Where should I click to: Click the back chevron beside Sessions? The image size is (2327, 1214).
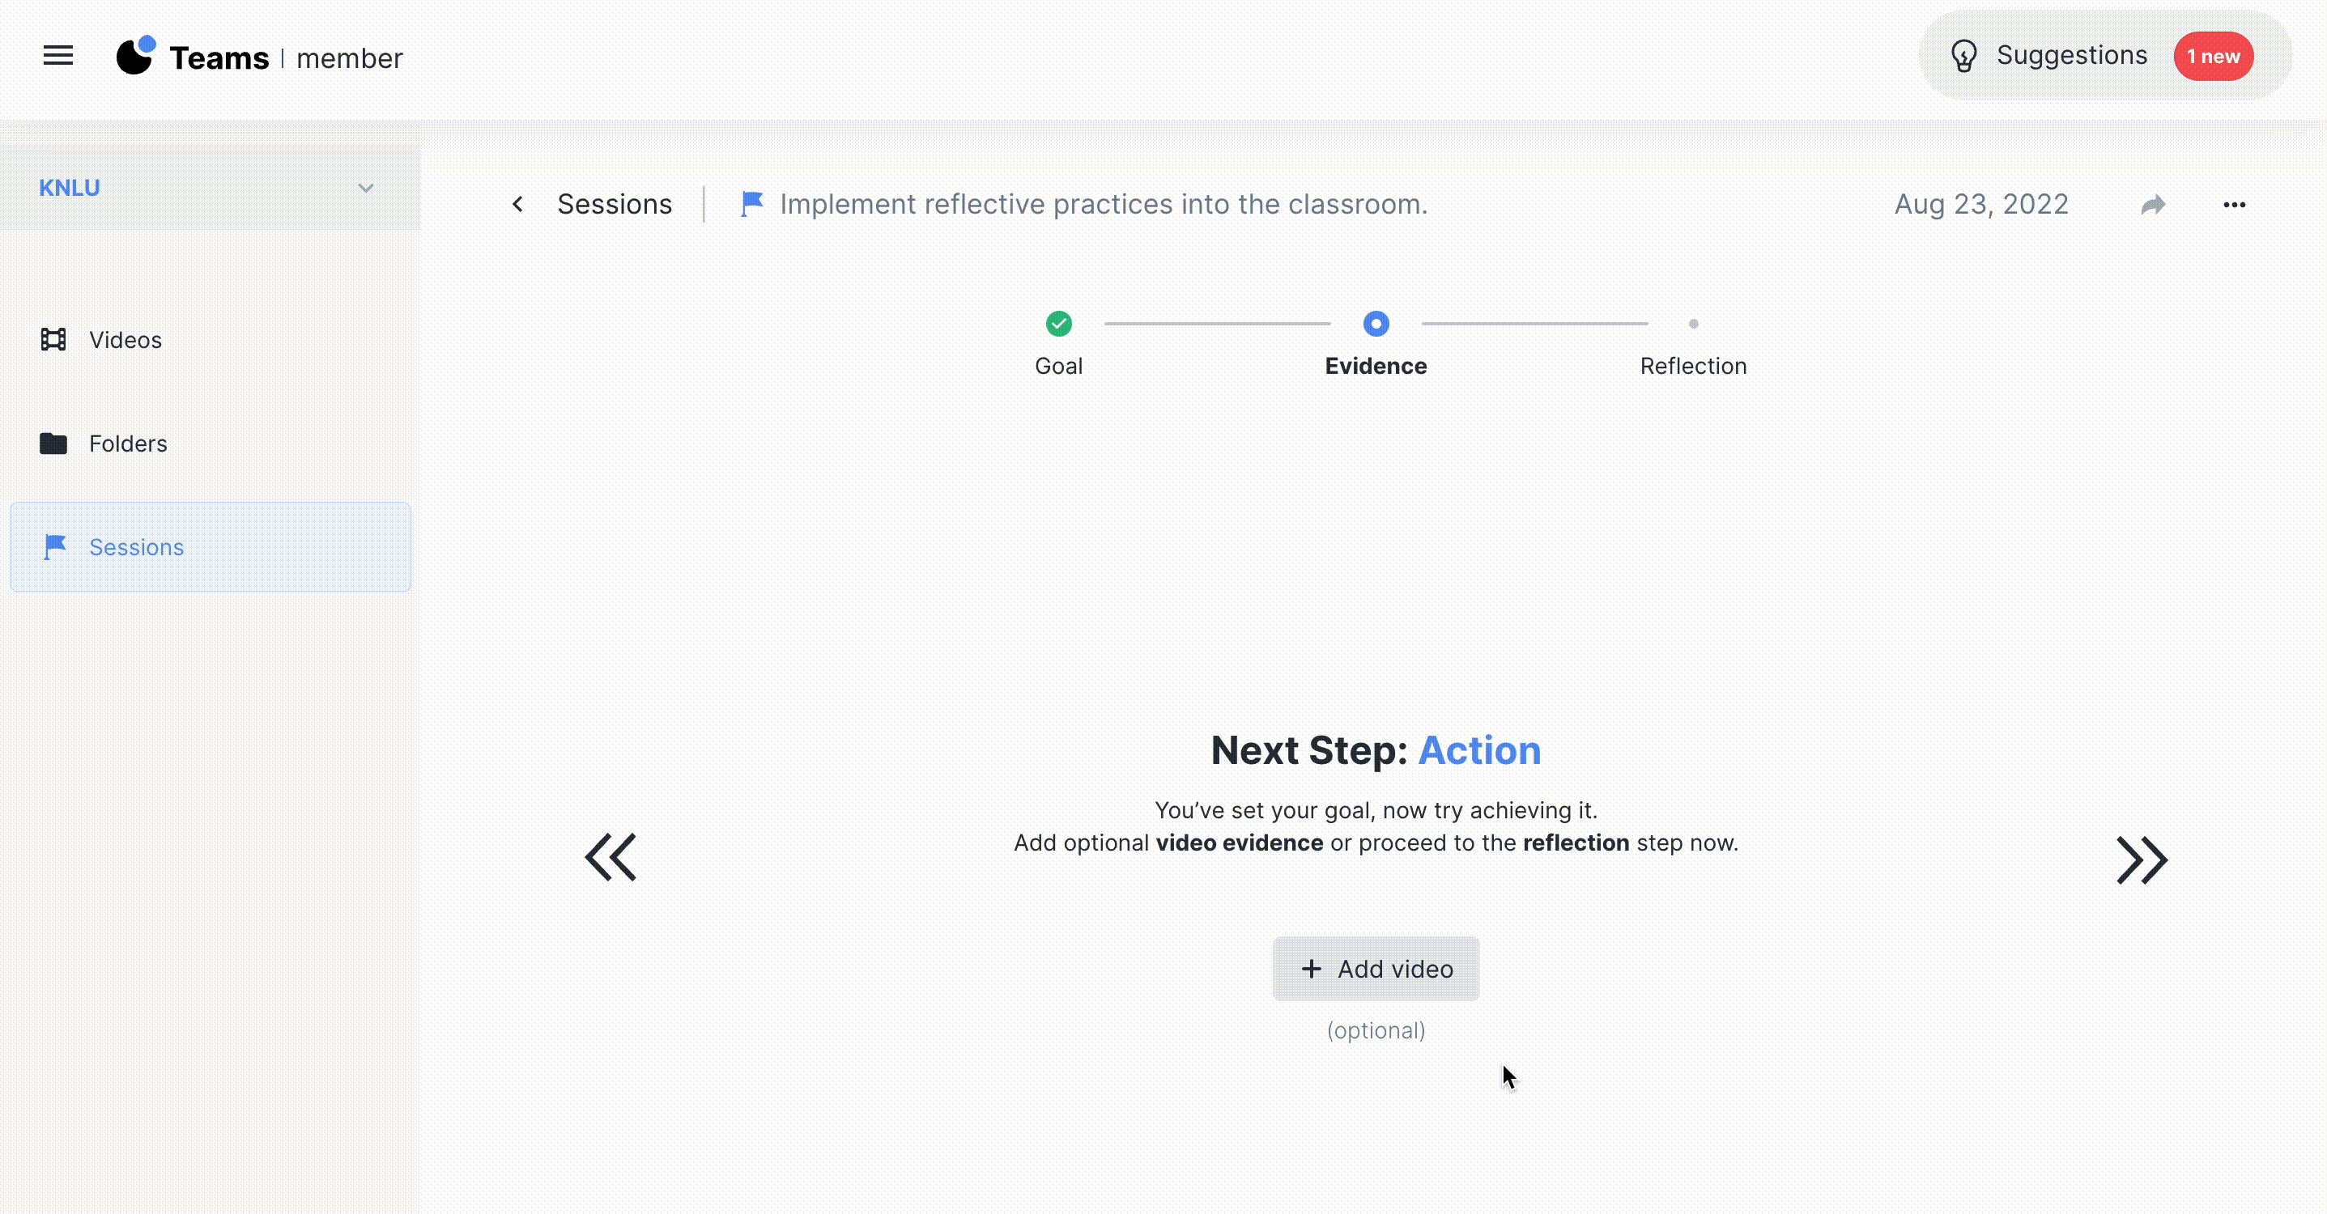coord(517,205)
